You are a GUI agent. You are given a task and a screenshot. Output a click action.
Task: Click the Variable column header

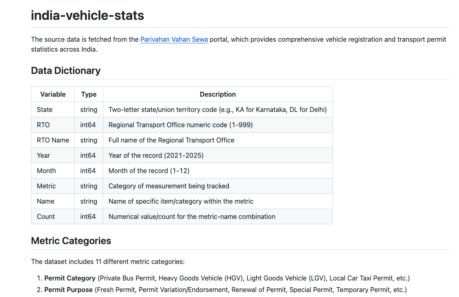coord(53,94)
